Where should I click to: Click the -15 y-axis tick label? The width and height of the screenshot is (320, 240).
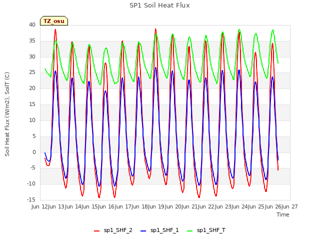click(31, 200)
